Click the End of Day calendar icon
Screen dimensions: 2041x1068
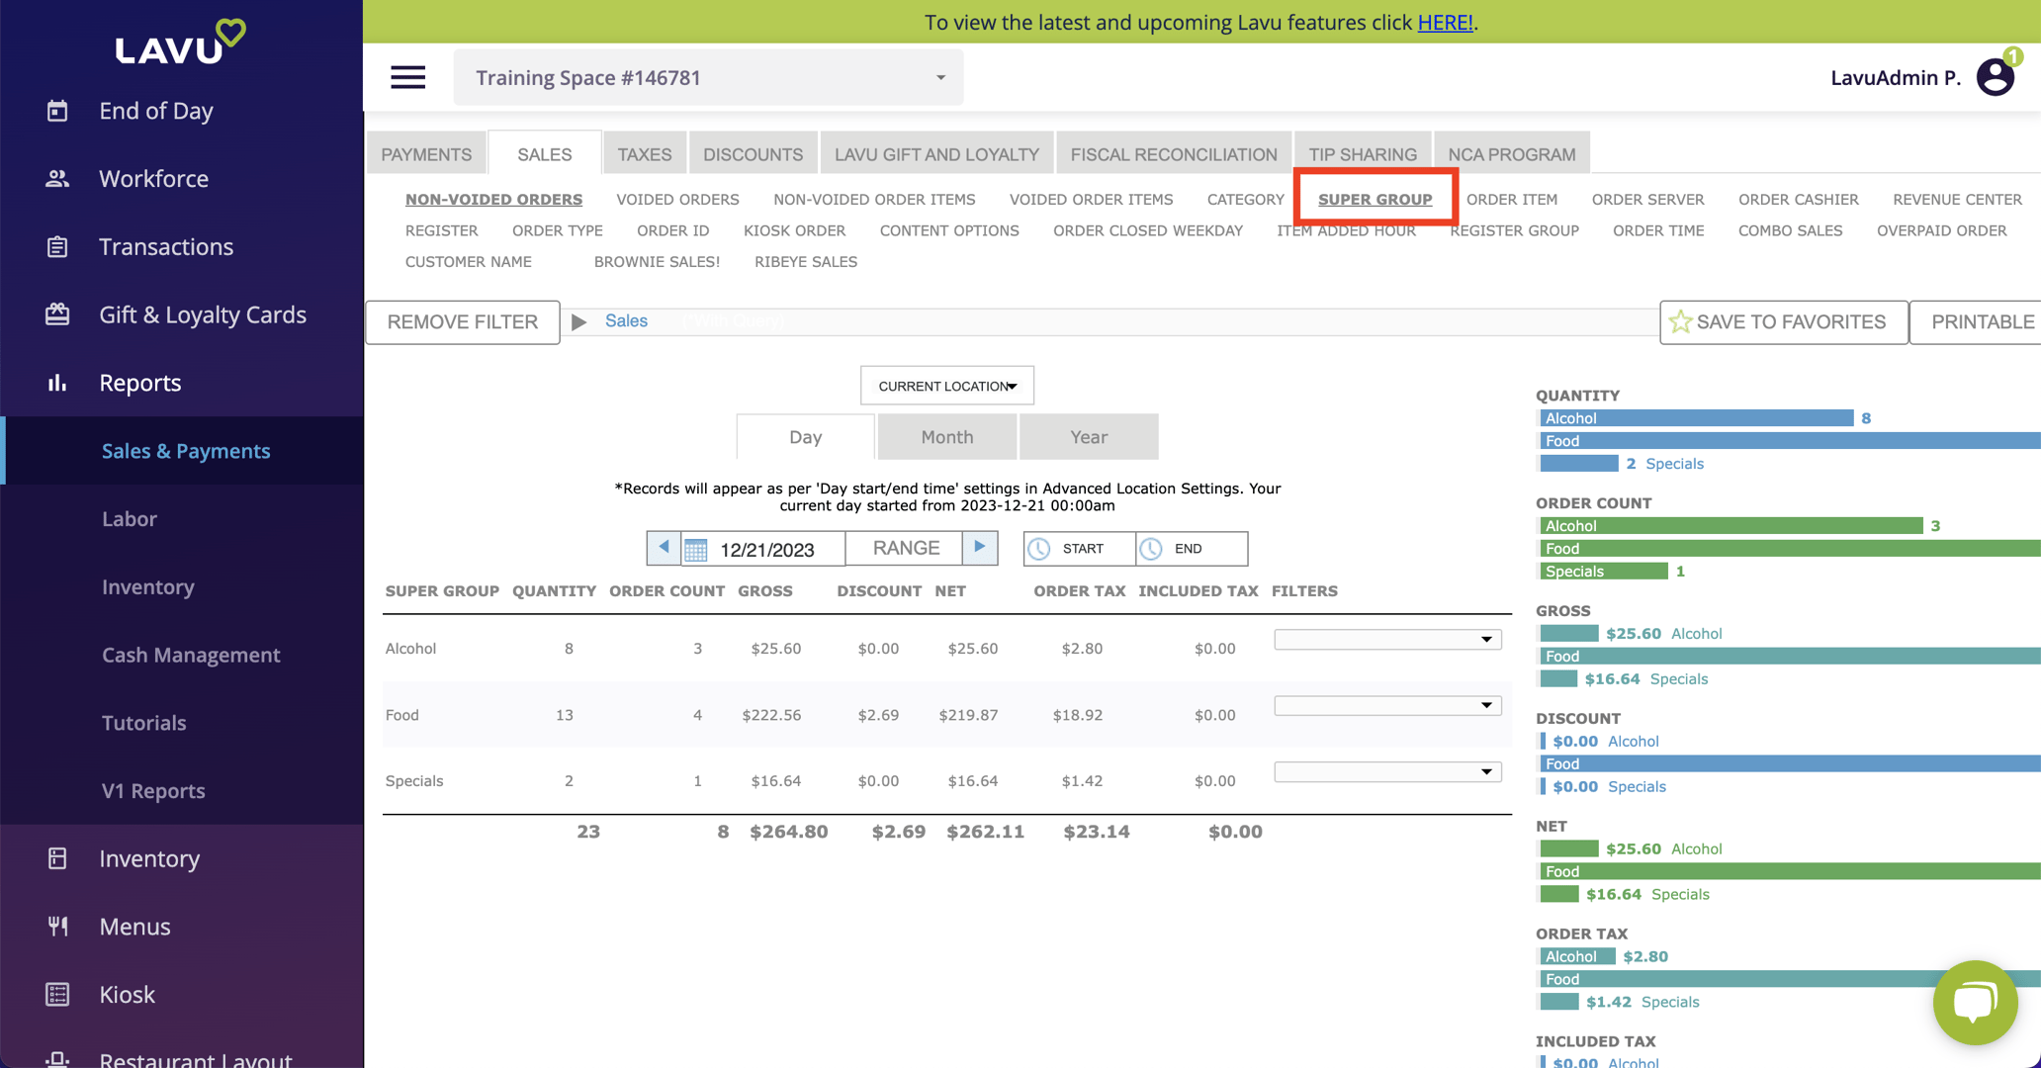tap(57, 111)
